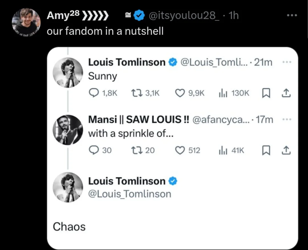Bookmark the "Sunny" tweet
The image size is (308, 250).
tap(266, 93)
